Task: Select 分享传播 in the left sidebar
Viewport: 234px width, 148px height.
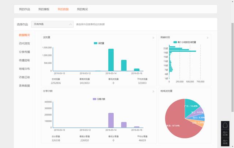Action: click(24, 52)
